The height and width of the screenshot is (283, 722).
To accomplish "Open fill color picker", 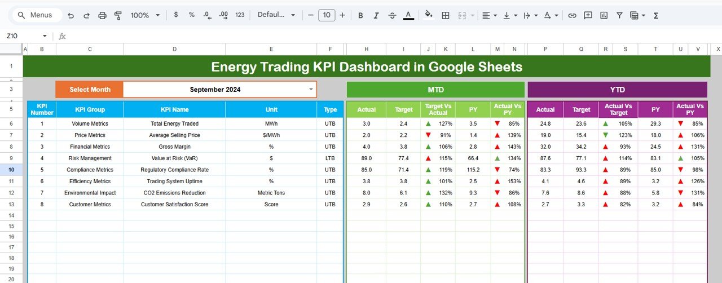I will click(429, 15).
